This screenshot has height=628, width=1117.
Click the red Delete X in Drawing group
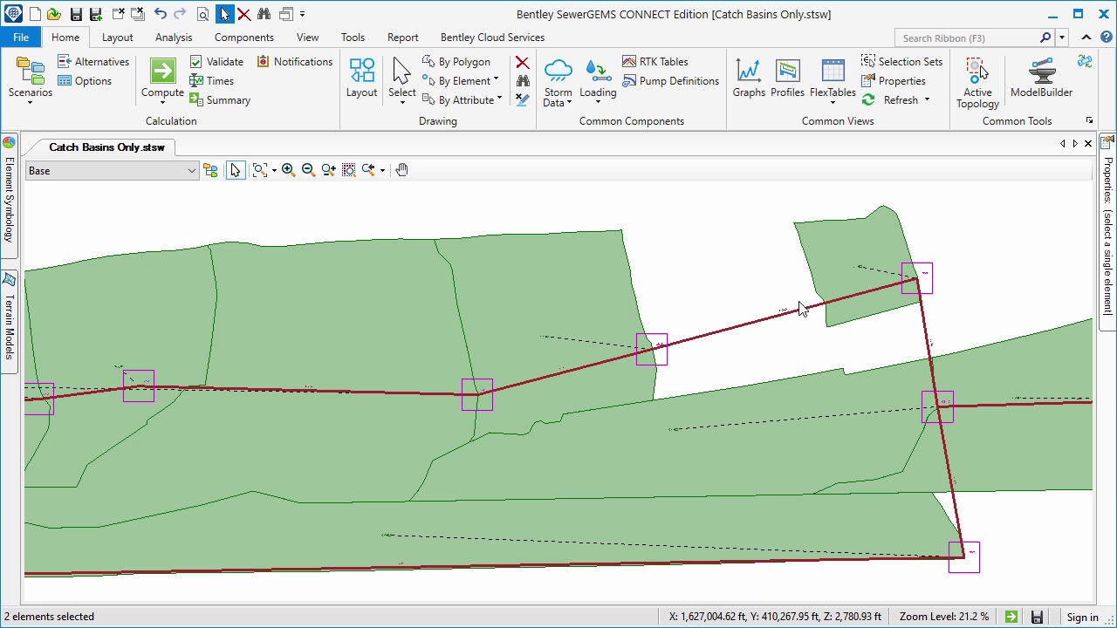coord(522,62)
